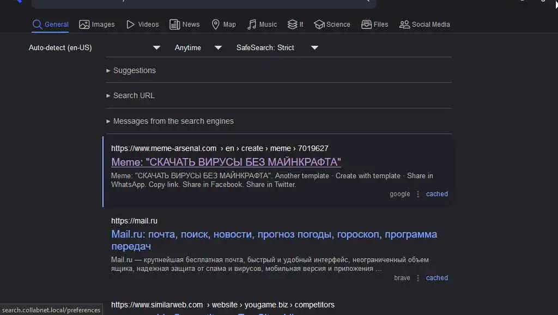Click the It layers icon
The height and width of the screenshot is (315, 558).
click(x=292, y=24)
